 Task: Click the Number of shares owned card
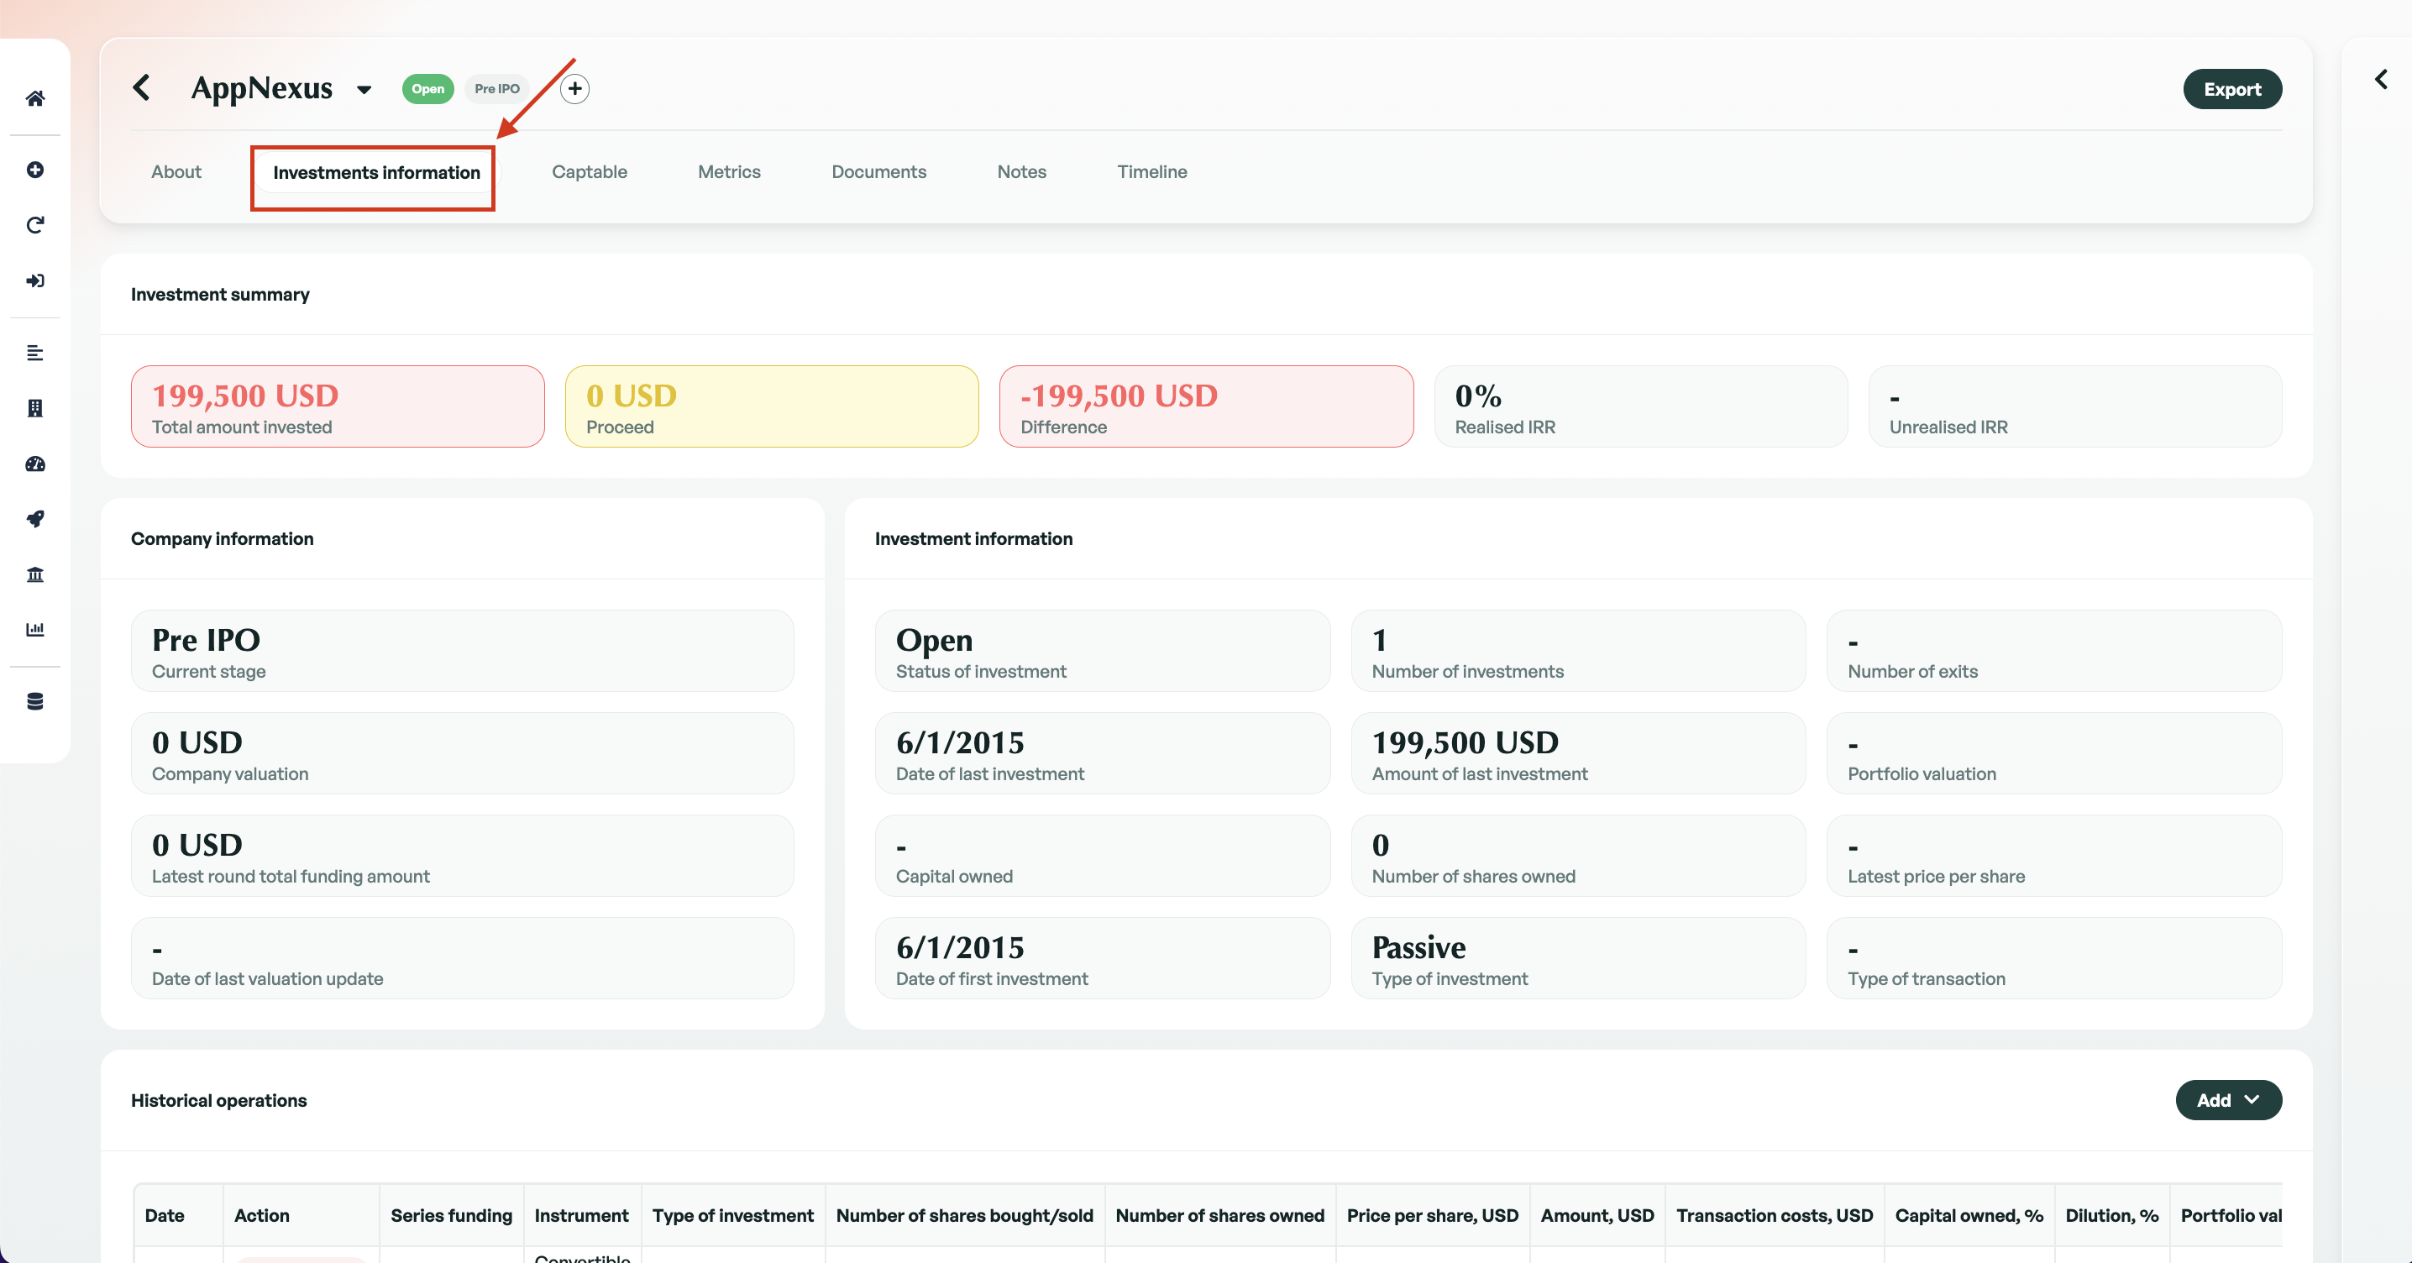point(1578,856)
